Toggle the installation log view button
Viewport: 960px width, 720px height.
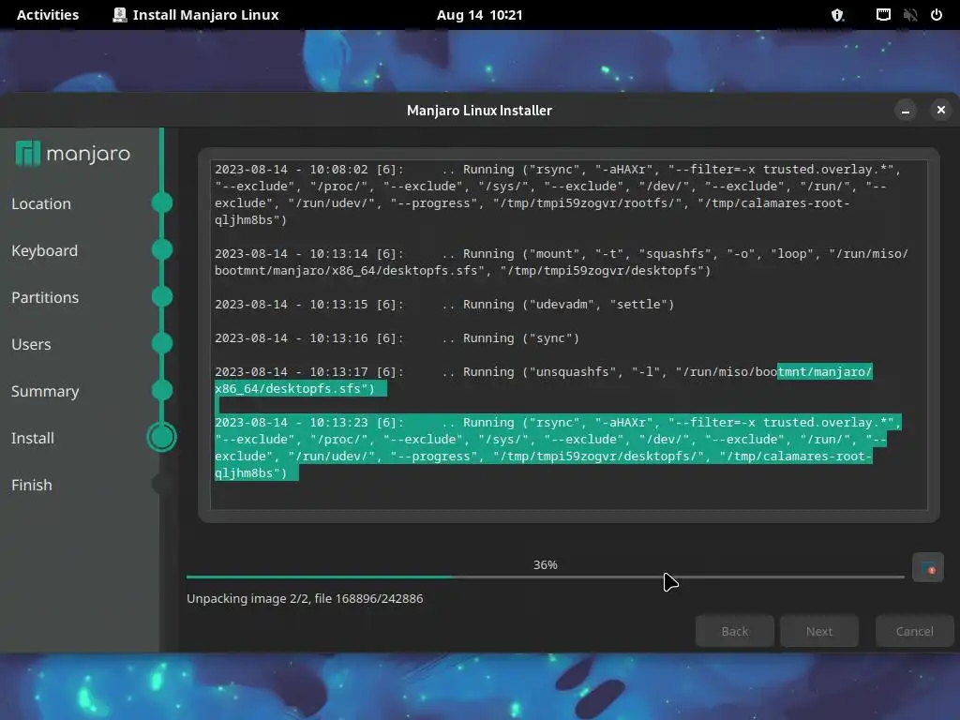(x=927, y=567)
